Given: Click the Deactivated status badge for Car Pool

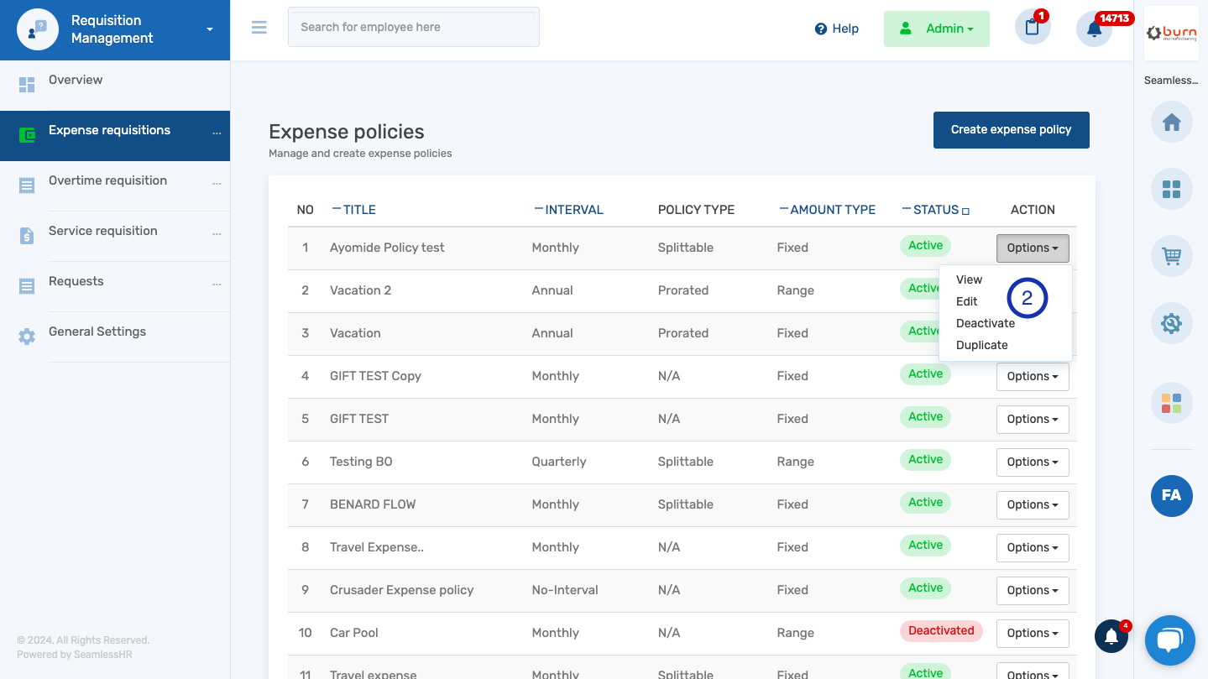Looking at the screenshot, I should (941, 630).
